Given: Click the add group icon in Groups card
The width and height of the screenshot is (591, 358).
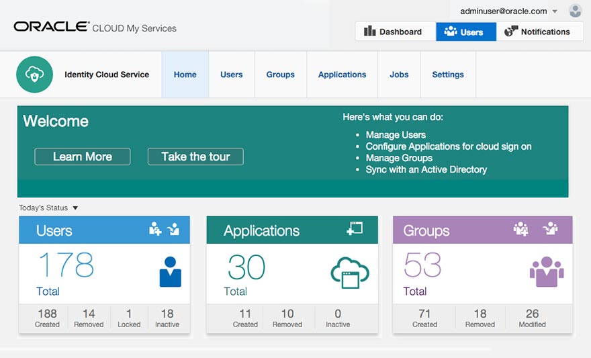Looking at the screenshot, I should coord(520,230).
